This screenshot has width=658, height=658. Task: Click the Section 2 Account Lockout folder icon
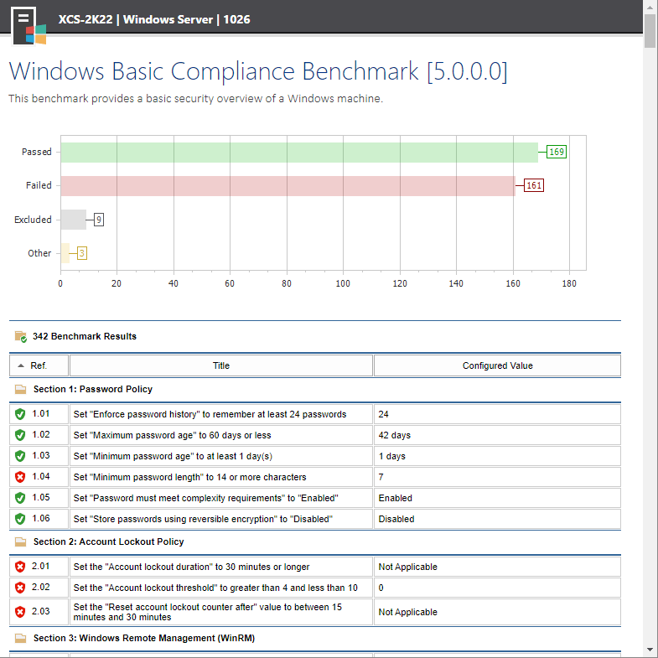click(x=20, y=541)
